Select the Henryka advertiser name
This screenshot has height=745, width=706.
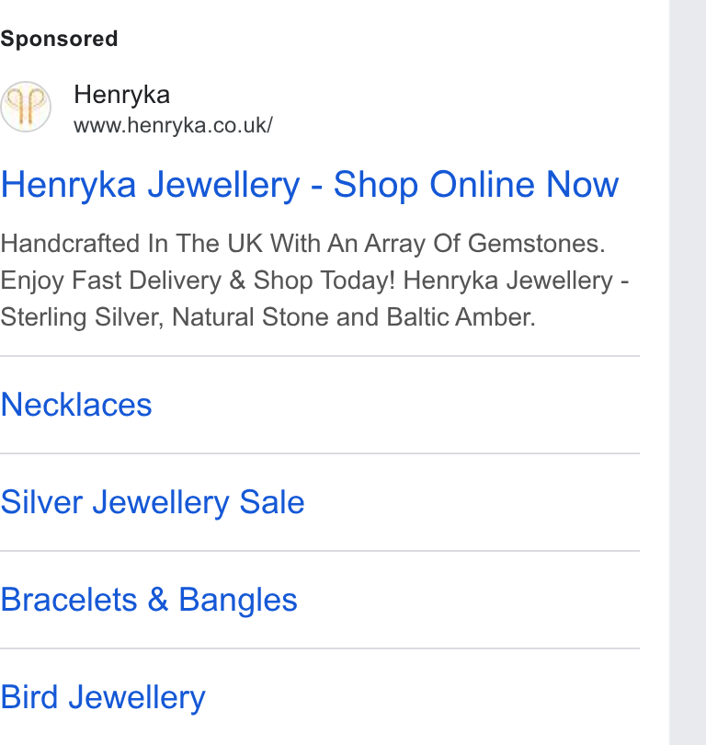[122, 95]
